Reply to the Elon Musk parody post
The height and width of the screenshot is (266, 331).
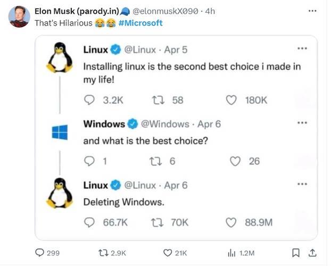click(40, 253)
